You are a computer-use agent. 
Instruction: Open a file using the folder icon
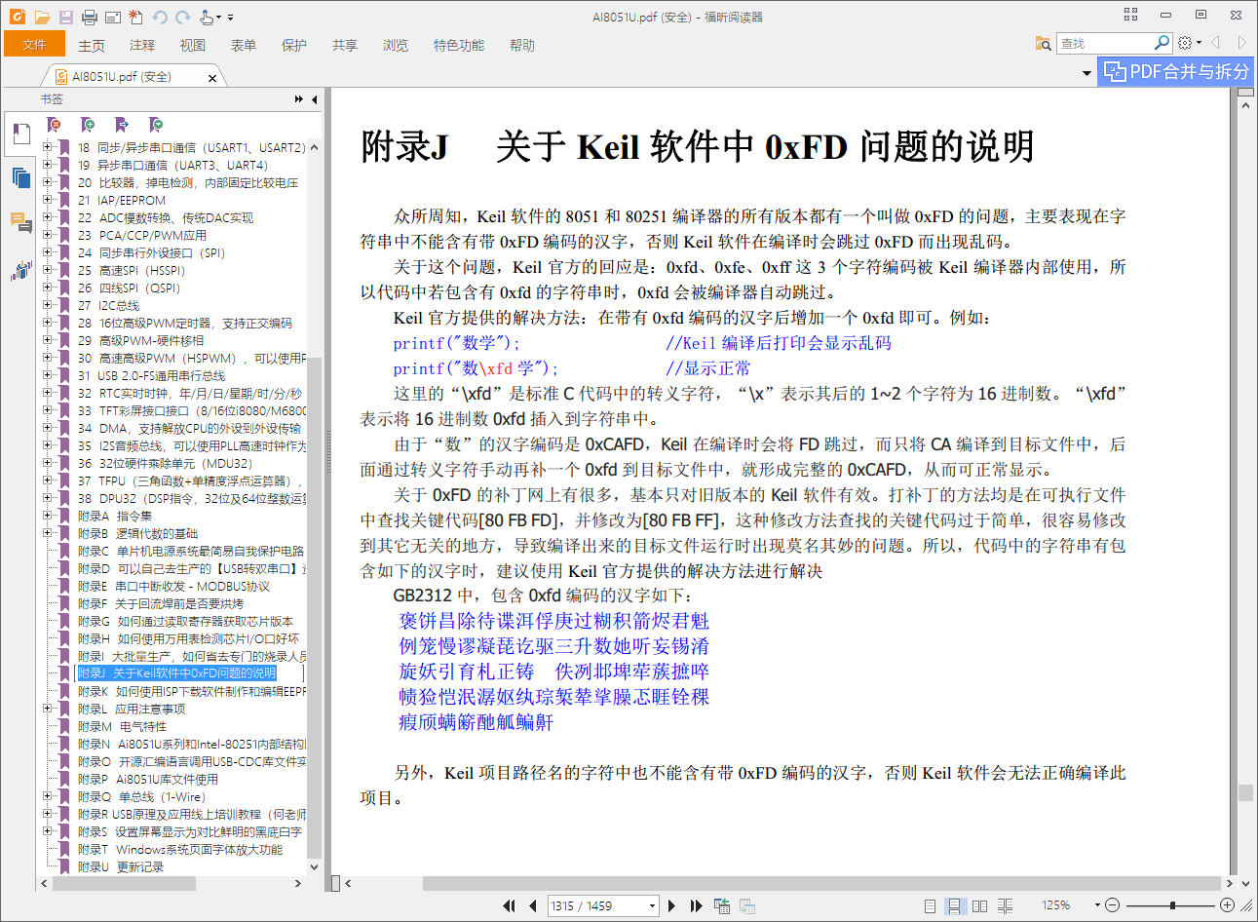[42, 18]
